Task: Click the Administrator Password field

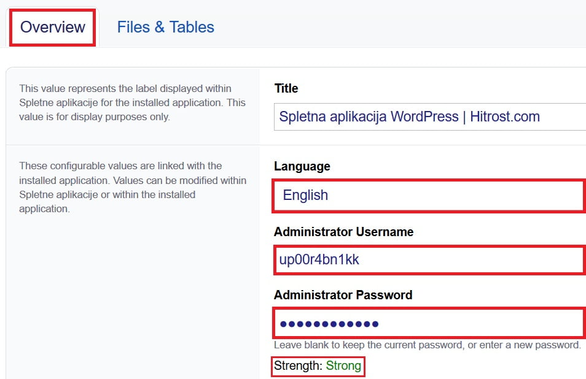Action: (428, 323)
